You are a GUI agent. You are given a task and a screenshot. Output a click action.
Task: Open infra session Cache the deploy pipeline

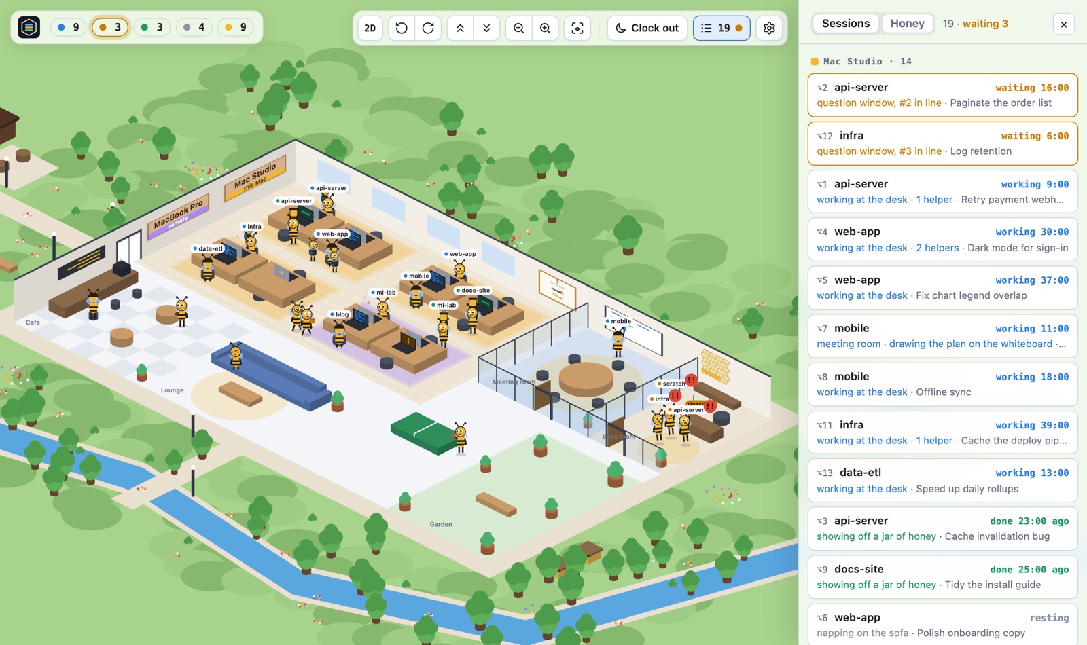942,432
